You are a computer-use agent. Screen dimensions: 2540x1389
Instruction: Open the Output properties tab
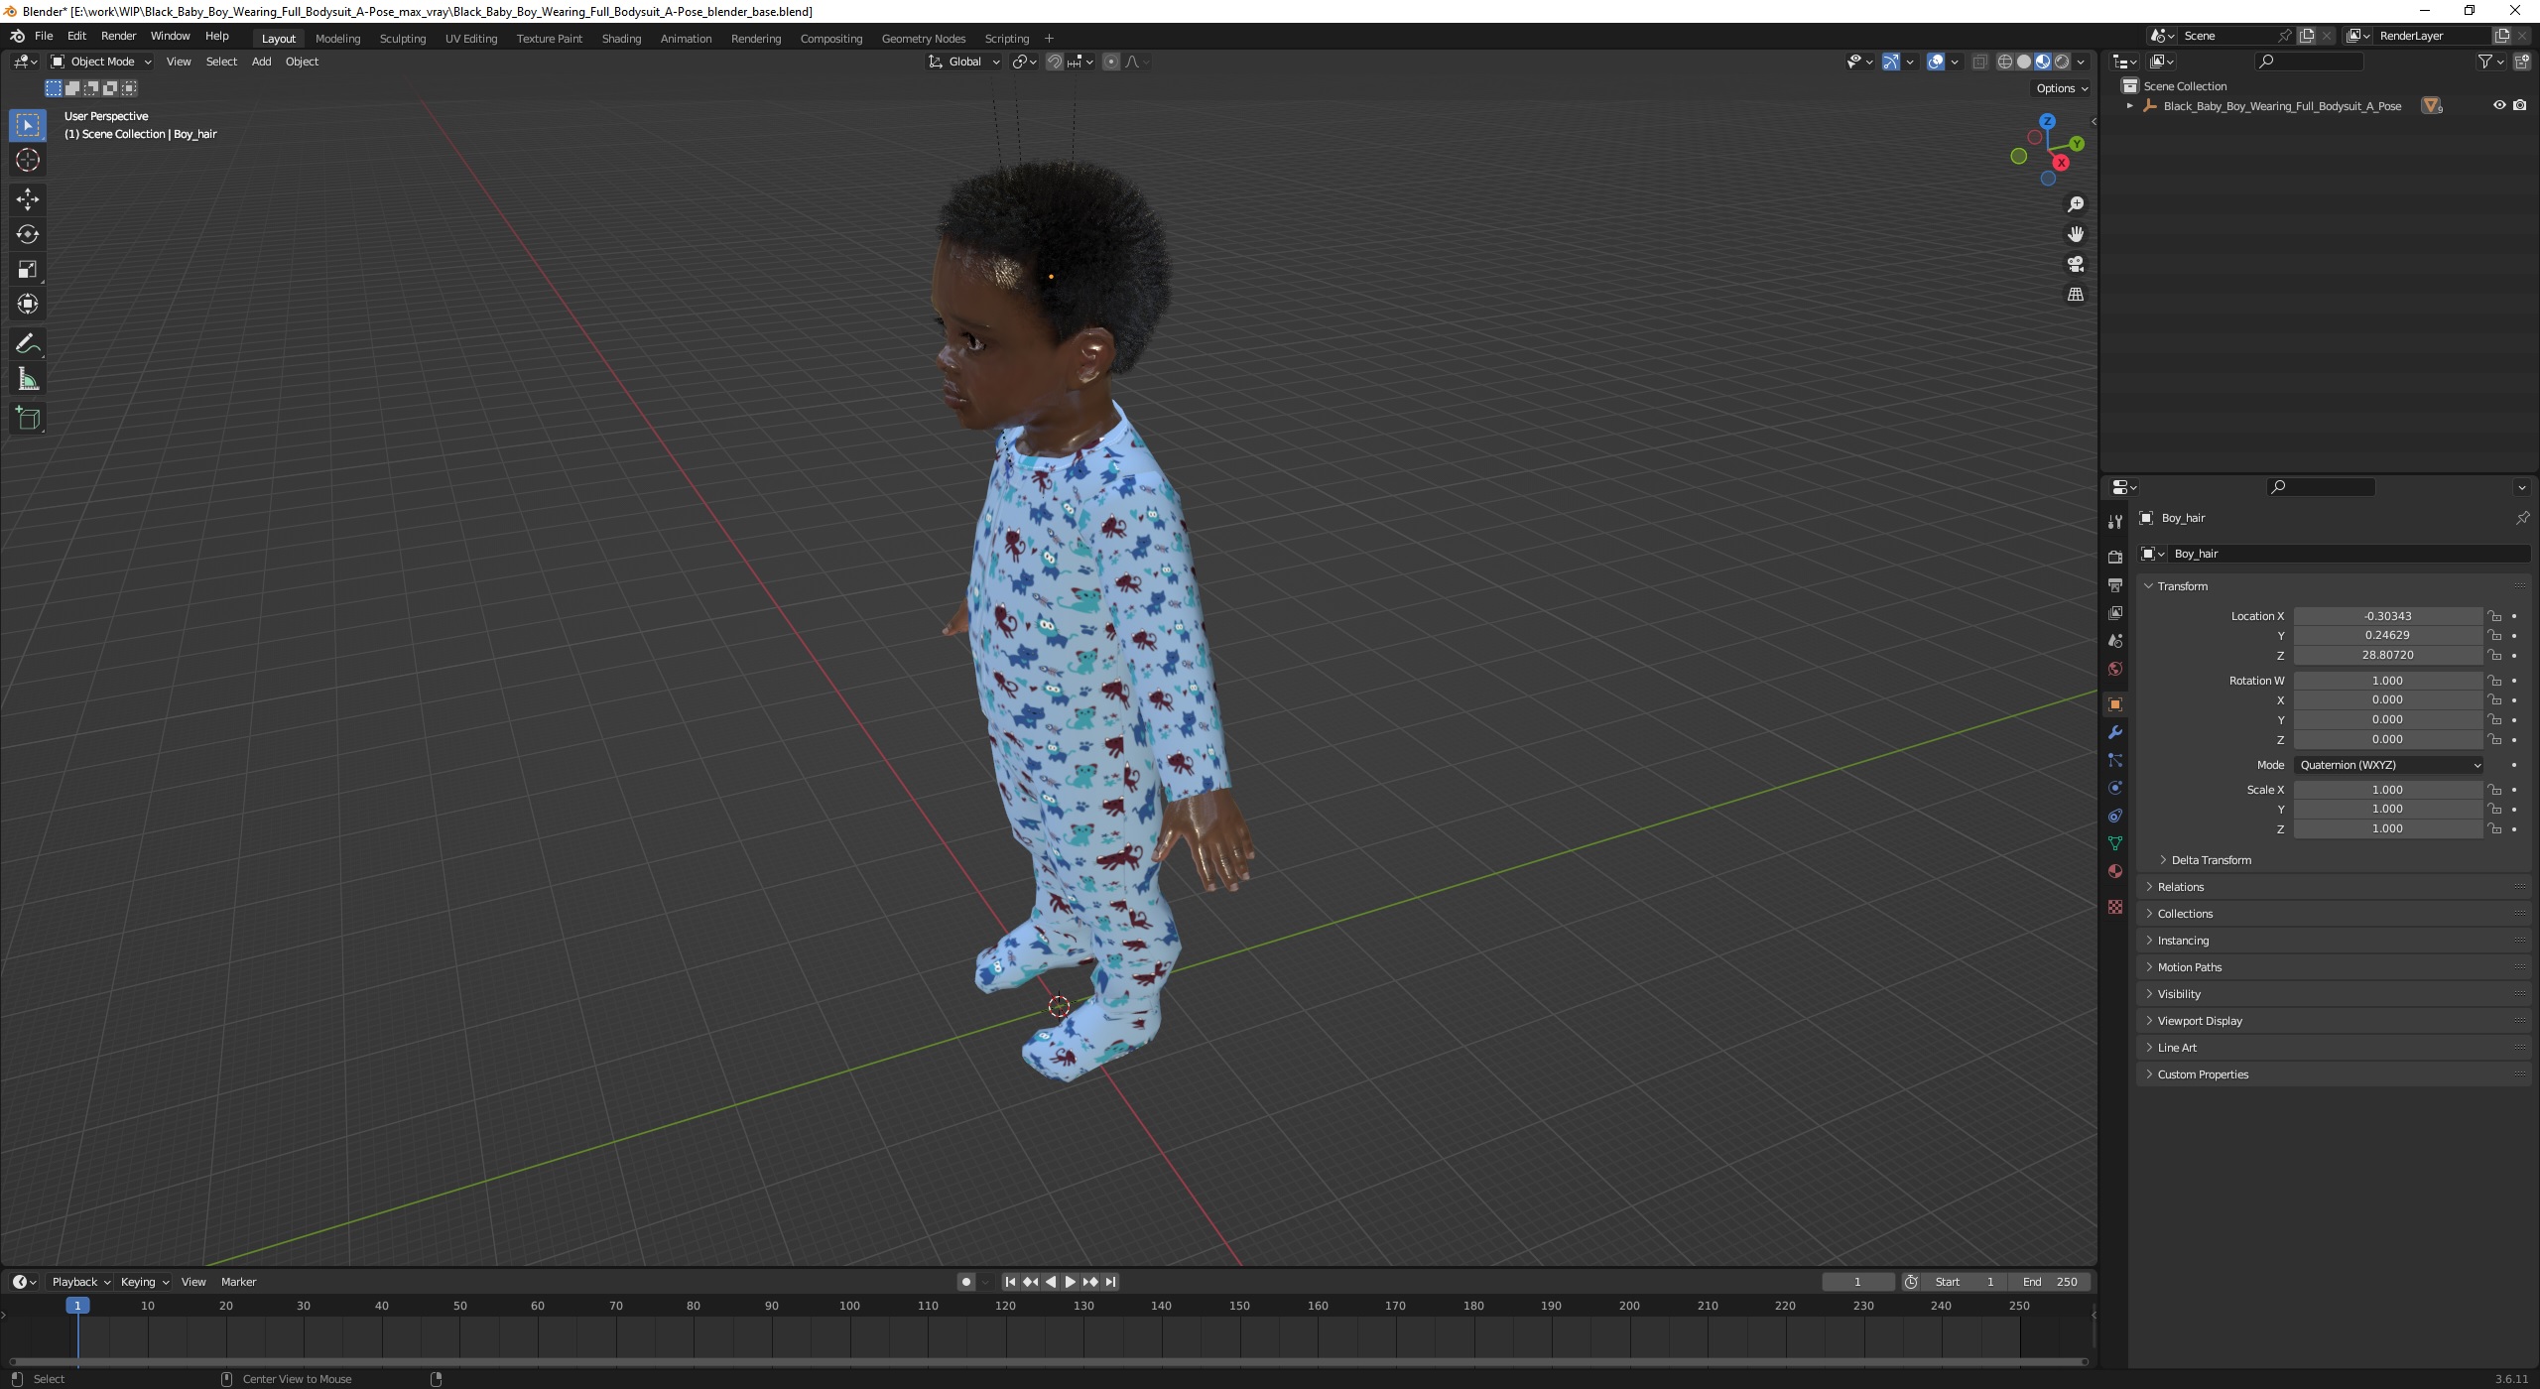(x=2114, y=584)
